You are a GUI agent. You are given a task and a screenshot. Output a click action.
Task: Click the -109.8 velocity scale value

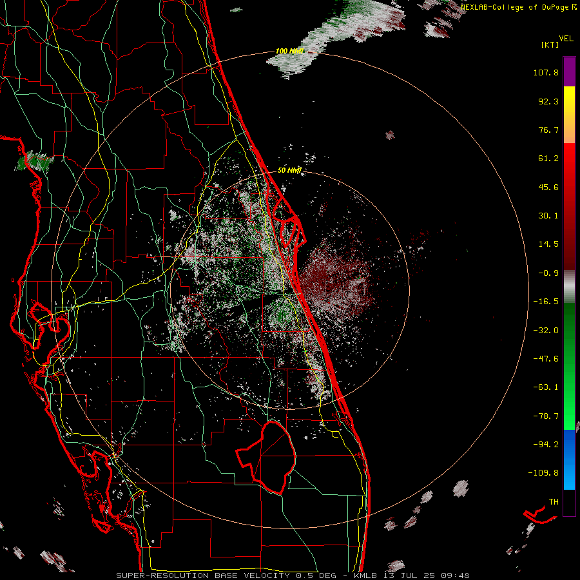(x=544, y=473)
